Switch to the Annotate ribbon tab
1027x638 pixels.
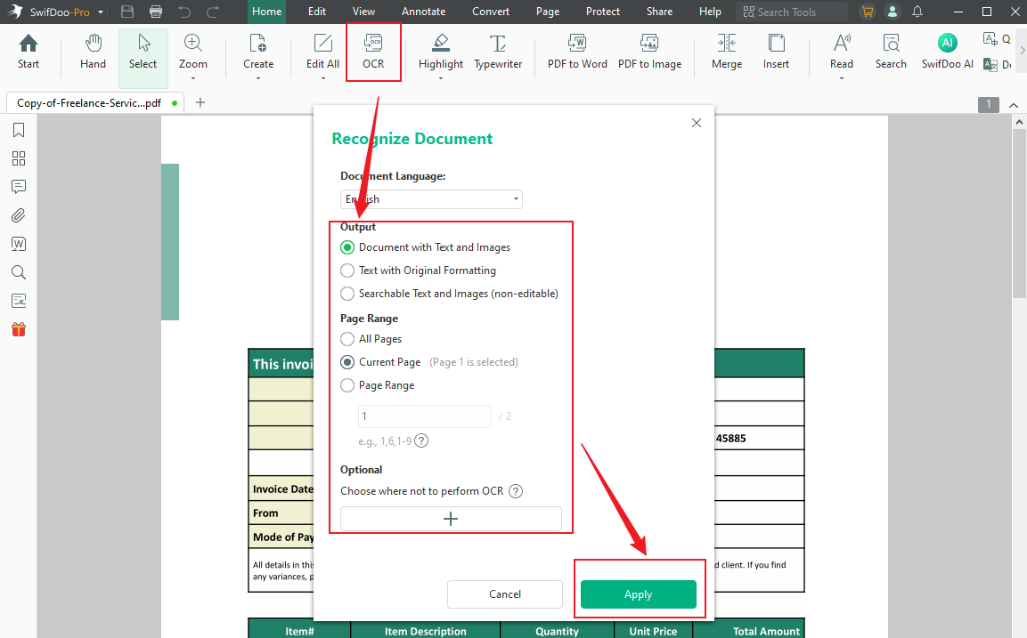click(423, 12)
